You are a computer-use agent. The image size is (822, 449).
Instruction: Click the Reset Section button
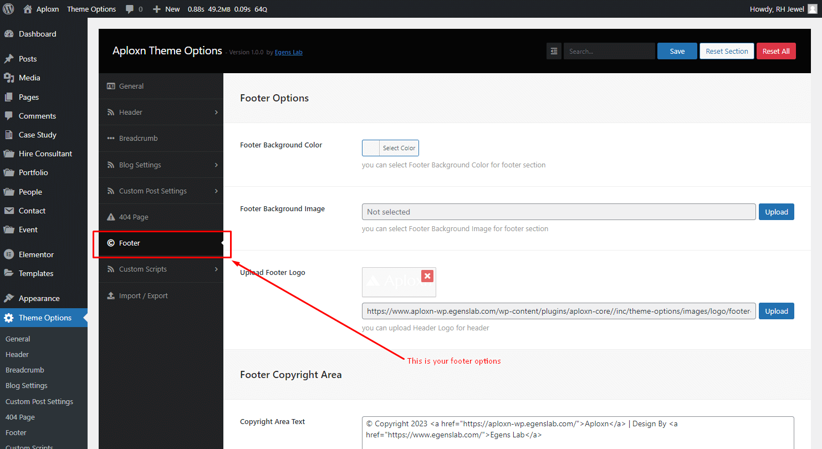(x=727, y=51)
